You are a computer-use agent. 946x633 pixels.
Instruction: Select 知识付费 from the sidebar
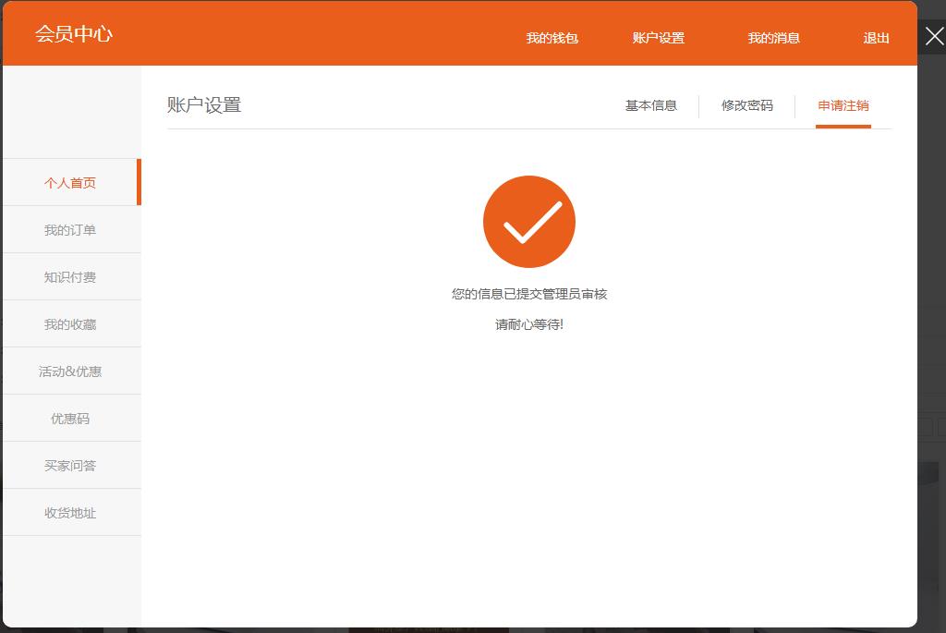pos(70,277)
